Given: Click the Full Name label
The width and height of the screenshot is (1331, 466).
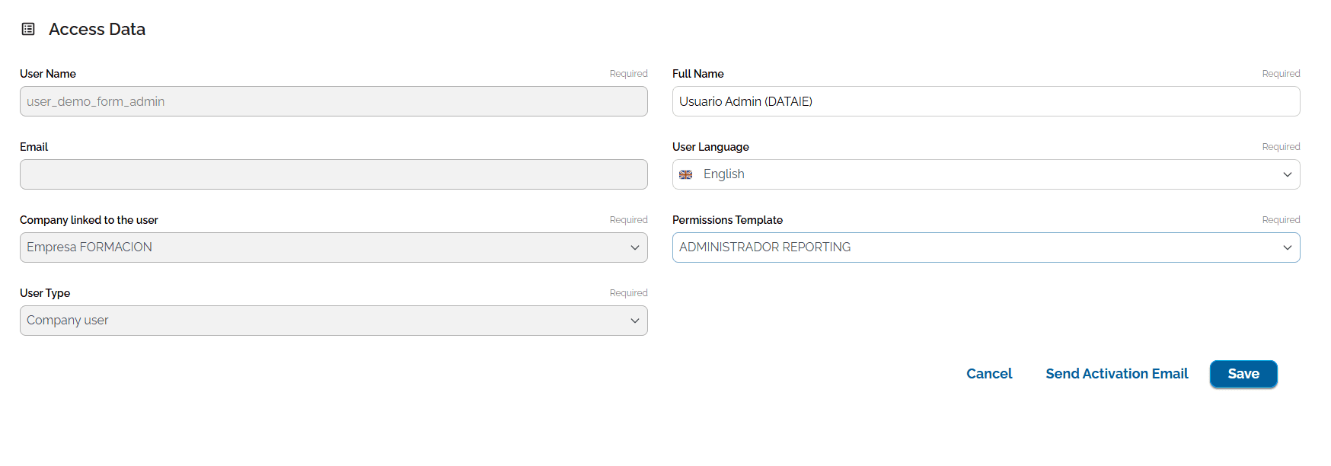Looking at the screenshot, I should (697, 74).
